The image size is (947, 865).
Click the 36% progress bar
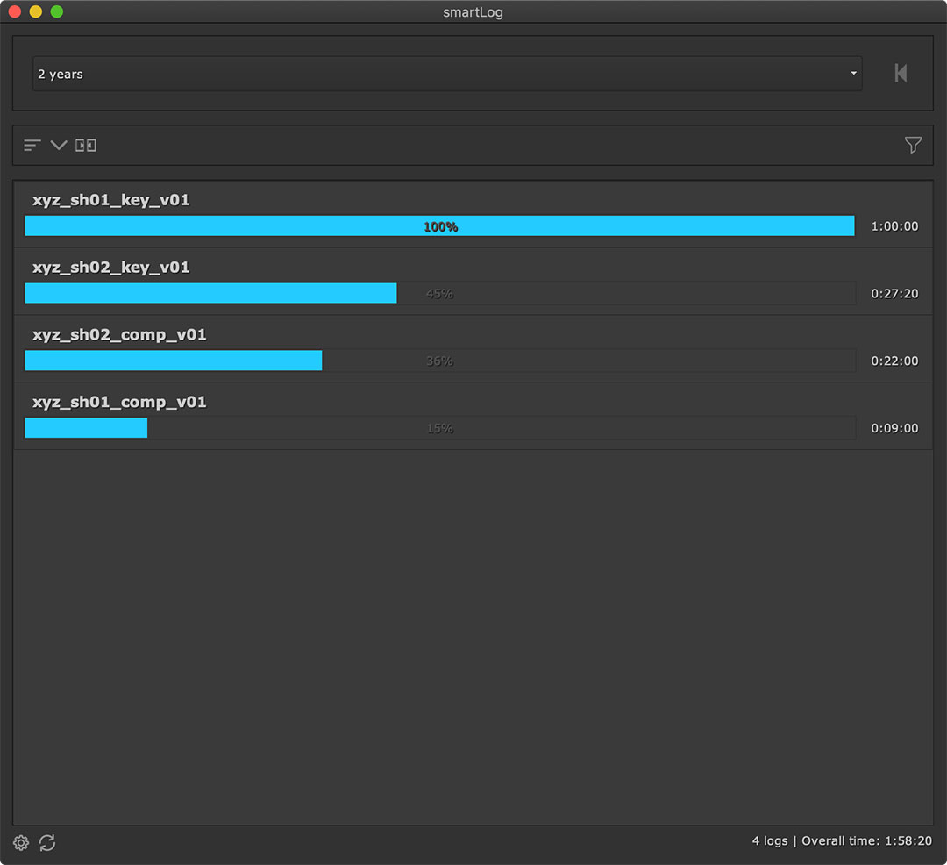click(x=439, y=361)
